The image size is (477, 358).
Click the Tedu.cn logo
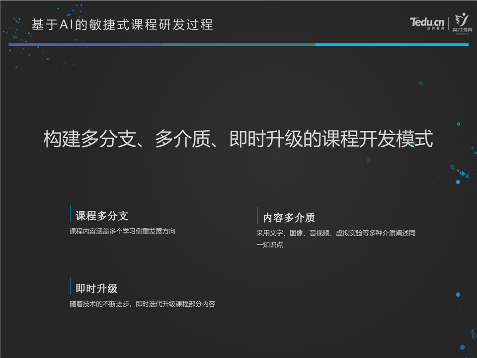(x=427, y=22)
